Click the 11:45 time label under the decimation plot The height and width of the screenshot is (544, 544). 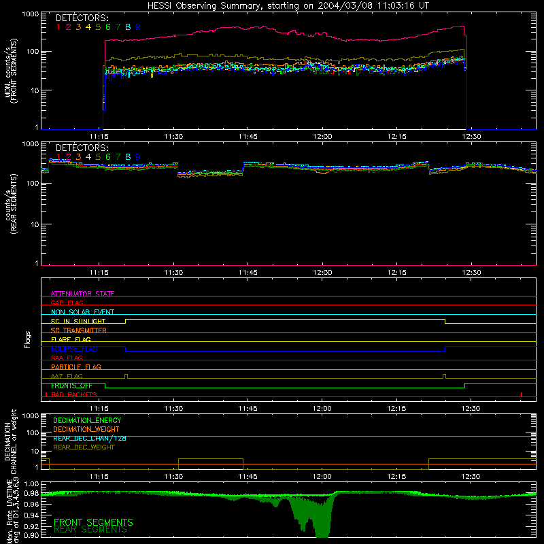click(248, 477)
